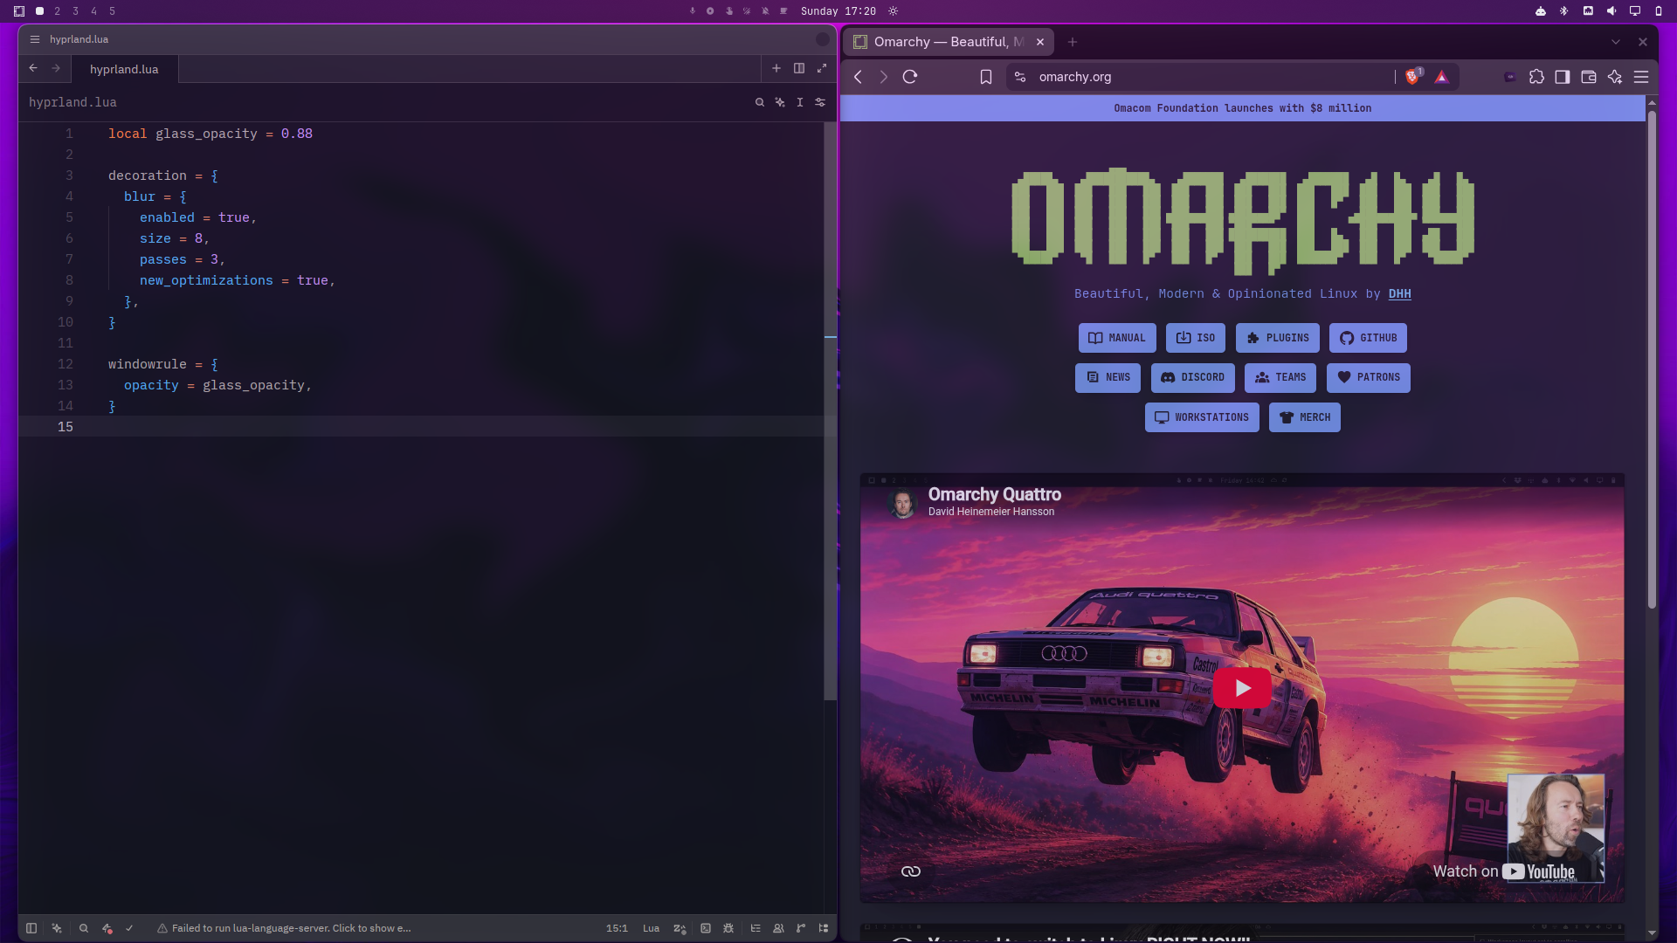Change language mode from Lua
1677x943 pixels.
point(651,928)
